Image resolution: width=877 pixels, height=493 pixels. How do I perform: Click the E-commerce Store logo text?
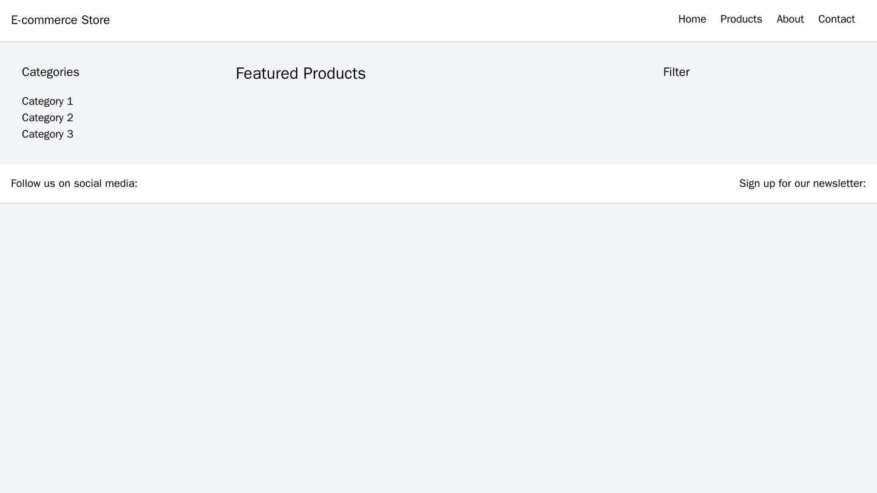pos(60,20)
